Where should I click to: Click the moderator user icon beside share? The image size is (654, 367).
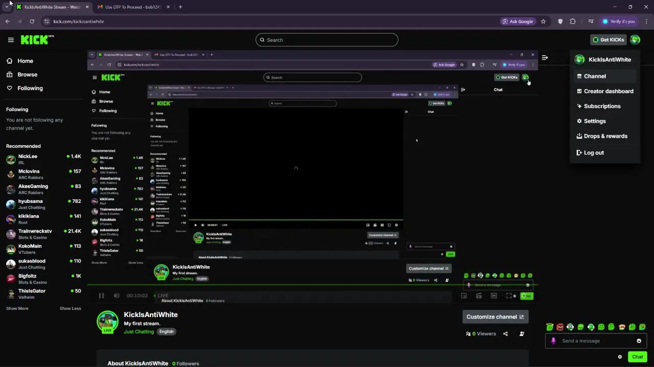pyautogui.click(x=522, y=334)
